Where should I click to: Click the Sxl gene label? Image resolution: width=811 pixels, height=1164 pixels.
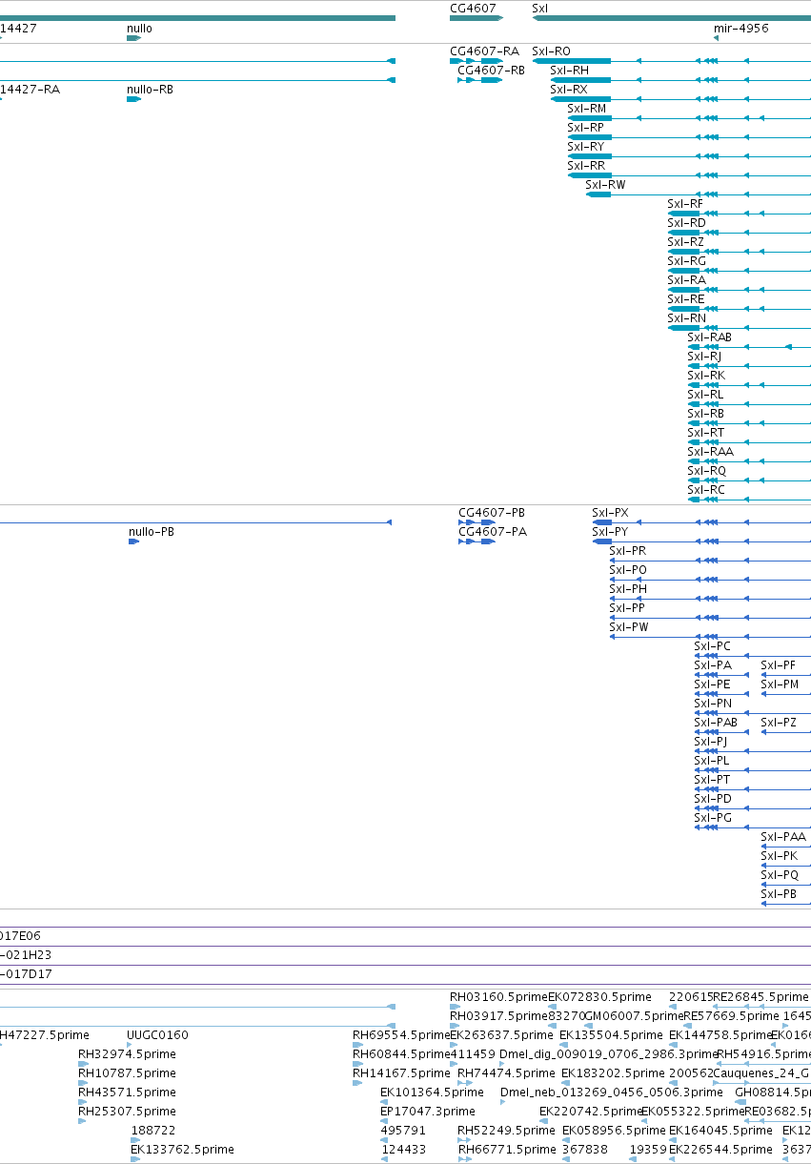click(x=539, y=8)
